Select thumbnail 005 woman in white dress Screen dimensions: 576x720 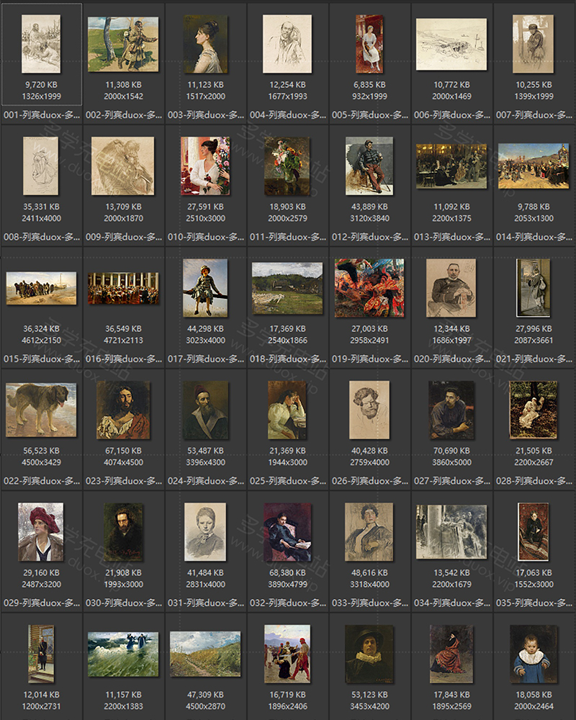coord(369,44)
